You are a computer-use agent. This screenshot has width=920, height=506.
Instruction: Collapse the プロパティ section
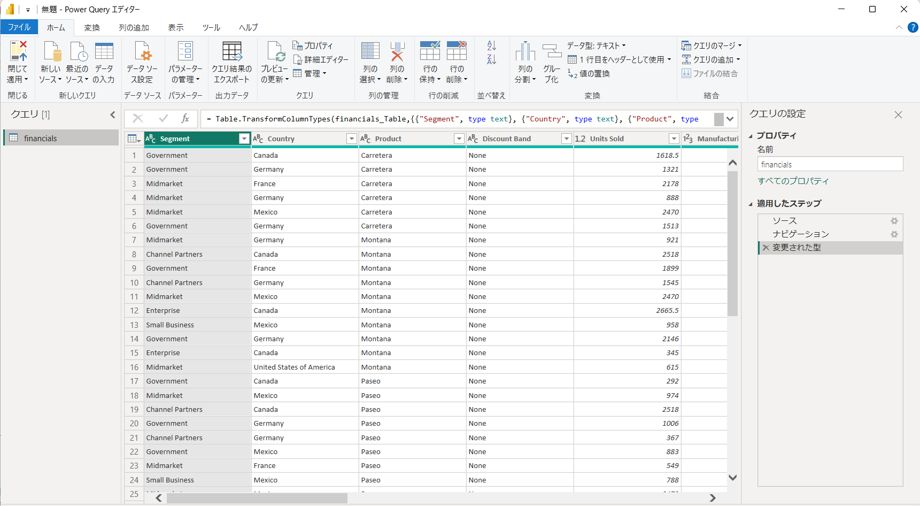(751, 136)
